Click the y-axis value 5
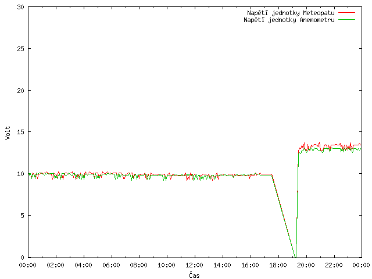Screen dimensions: 372x279 coord(23,216)
